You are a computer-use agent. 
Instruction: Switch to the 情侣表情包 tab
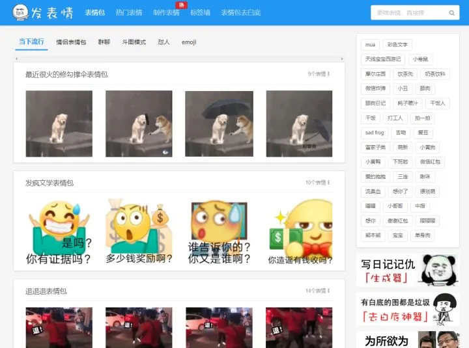pyautogui.click(x=71, y=42)
